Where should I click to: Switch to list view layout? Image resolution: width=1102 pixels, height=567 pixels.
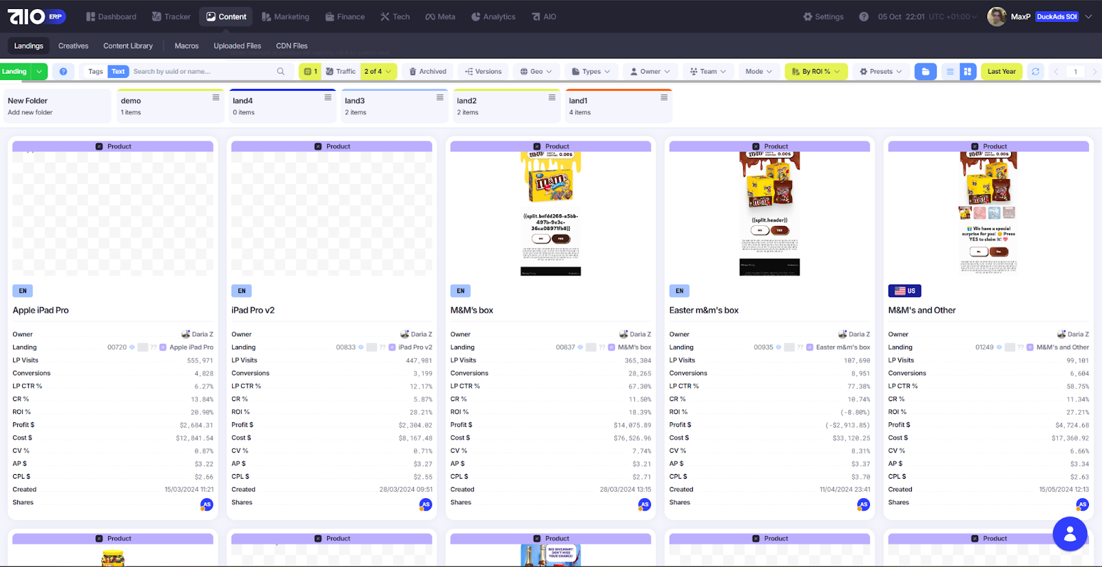(x=950, y=72)
